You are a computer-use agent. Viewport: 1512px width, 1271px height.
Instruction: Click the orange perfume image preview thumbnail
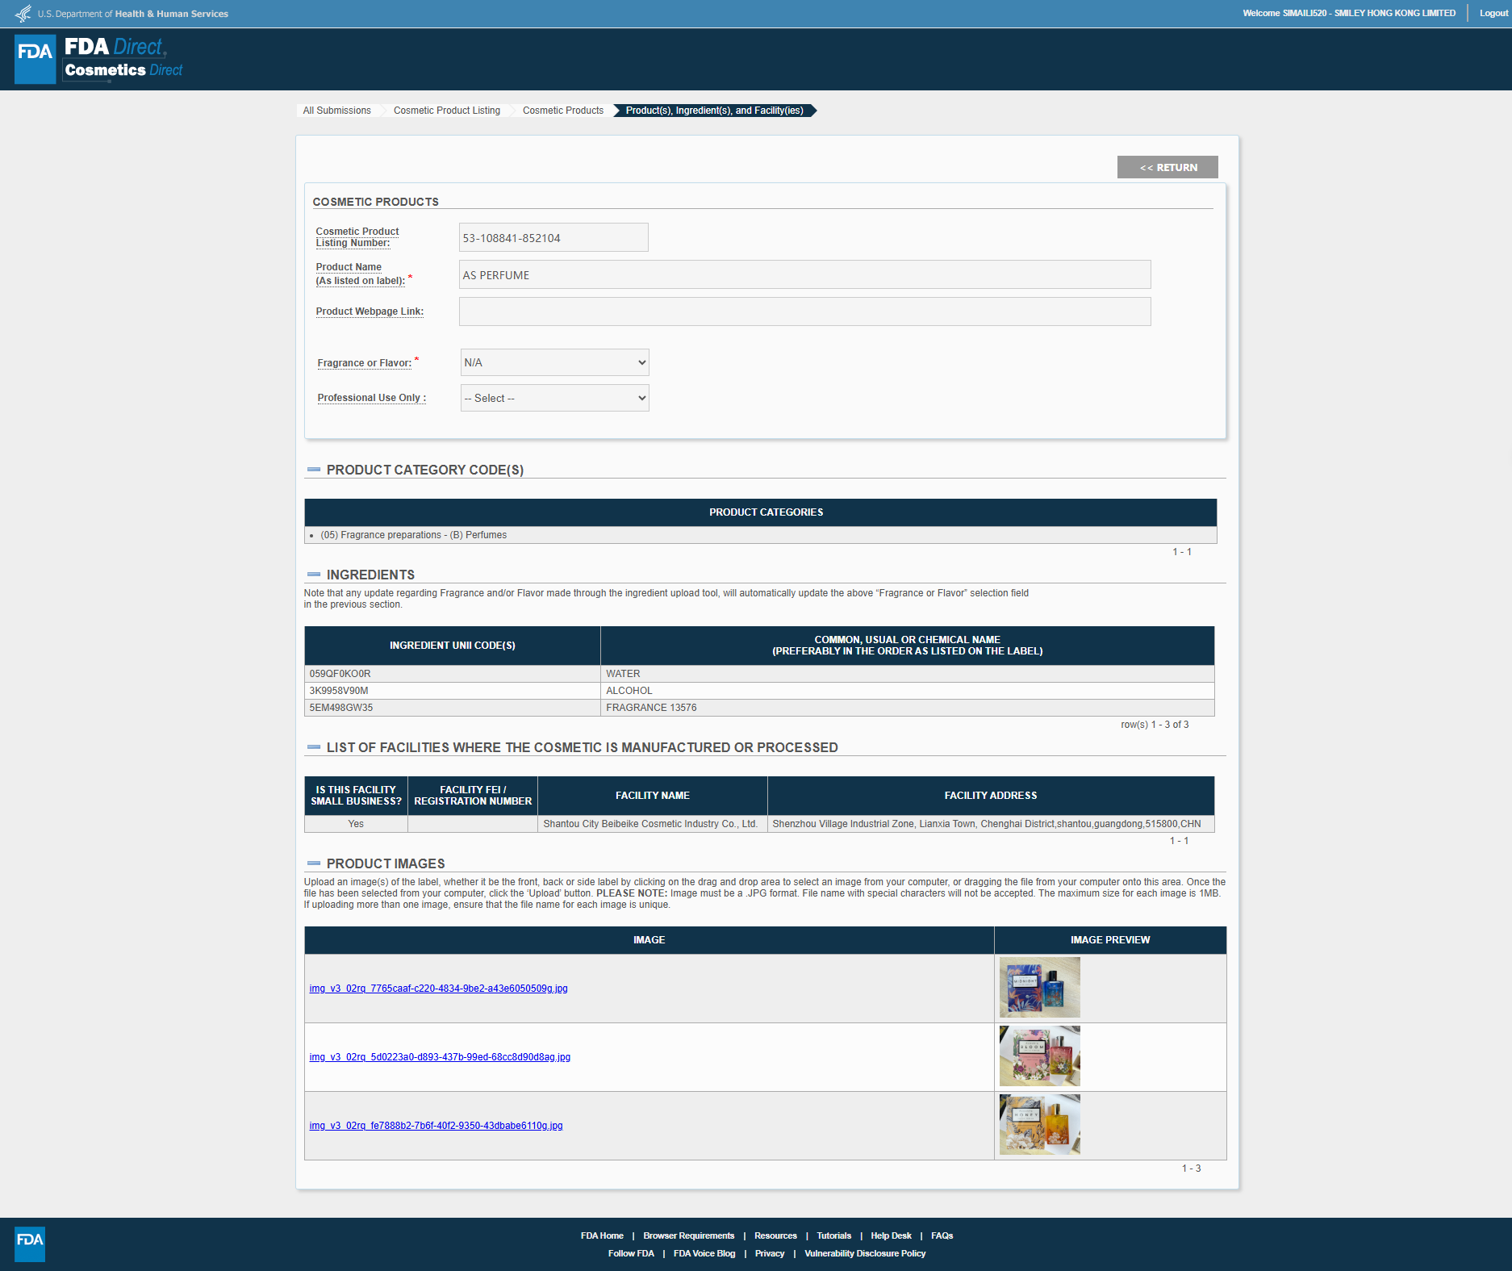(x=1039, y=1125)
